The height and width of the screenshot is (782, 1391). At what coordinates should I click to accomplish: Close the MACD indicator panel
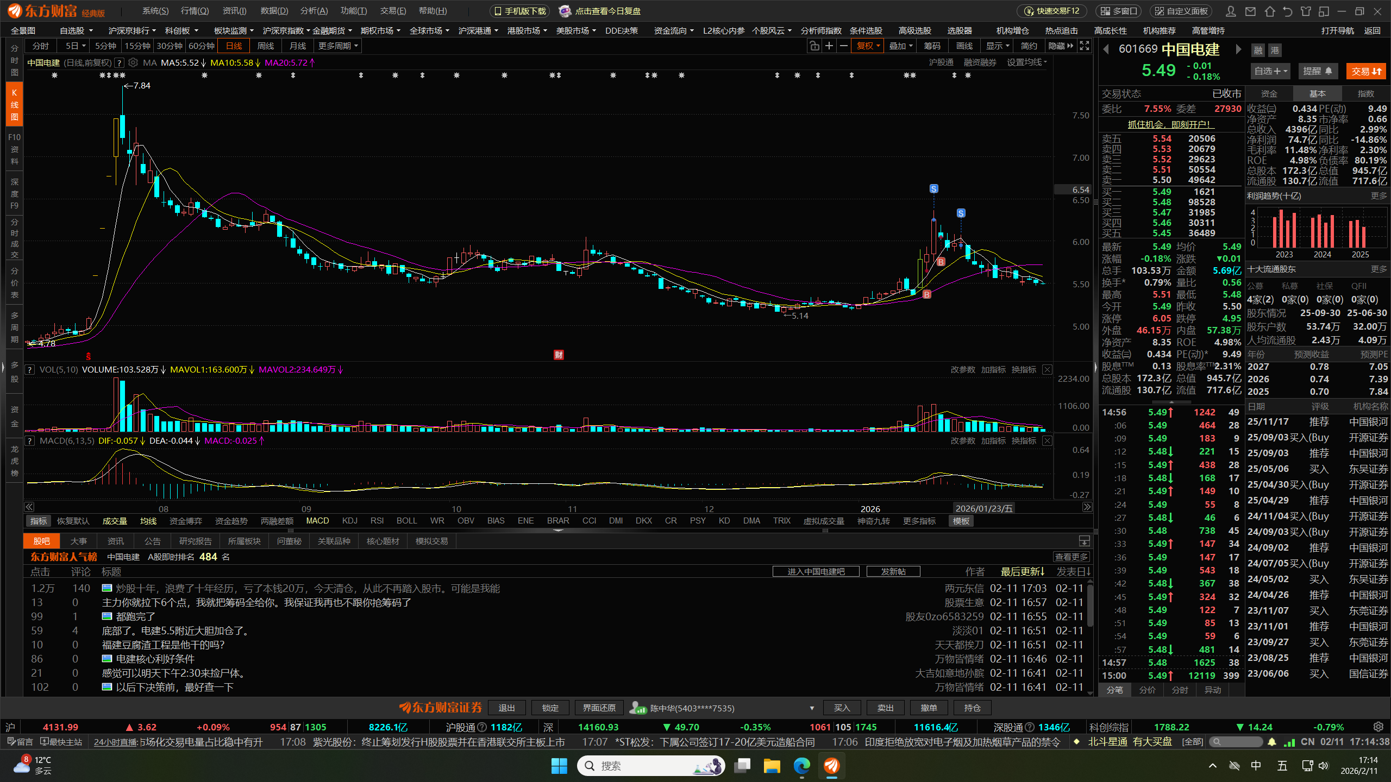click(x=1047, y=441)
